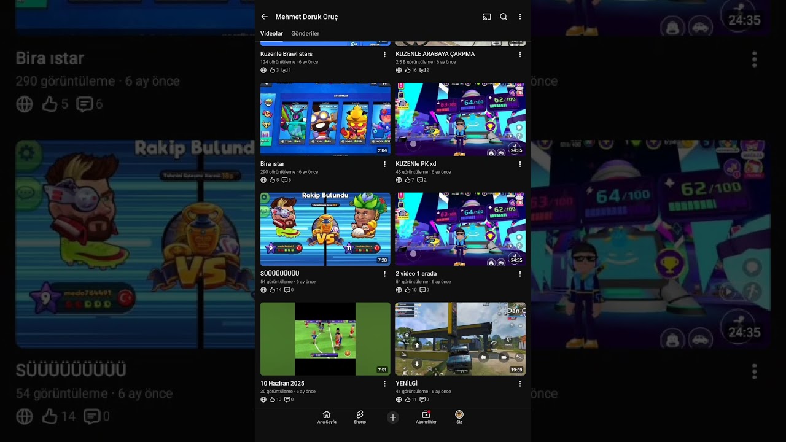Open options menu for 10 Haziran 2025
Viewport: 786px width, 442px height.
(x=385, y=384)
